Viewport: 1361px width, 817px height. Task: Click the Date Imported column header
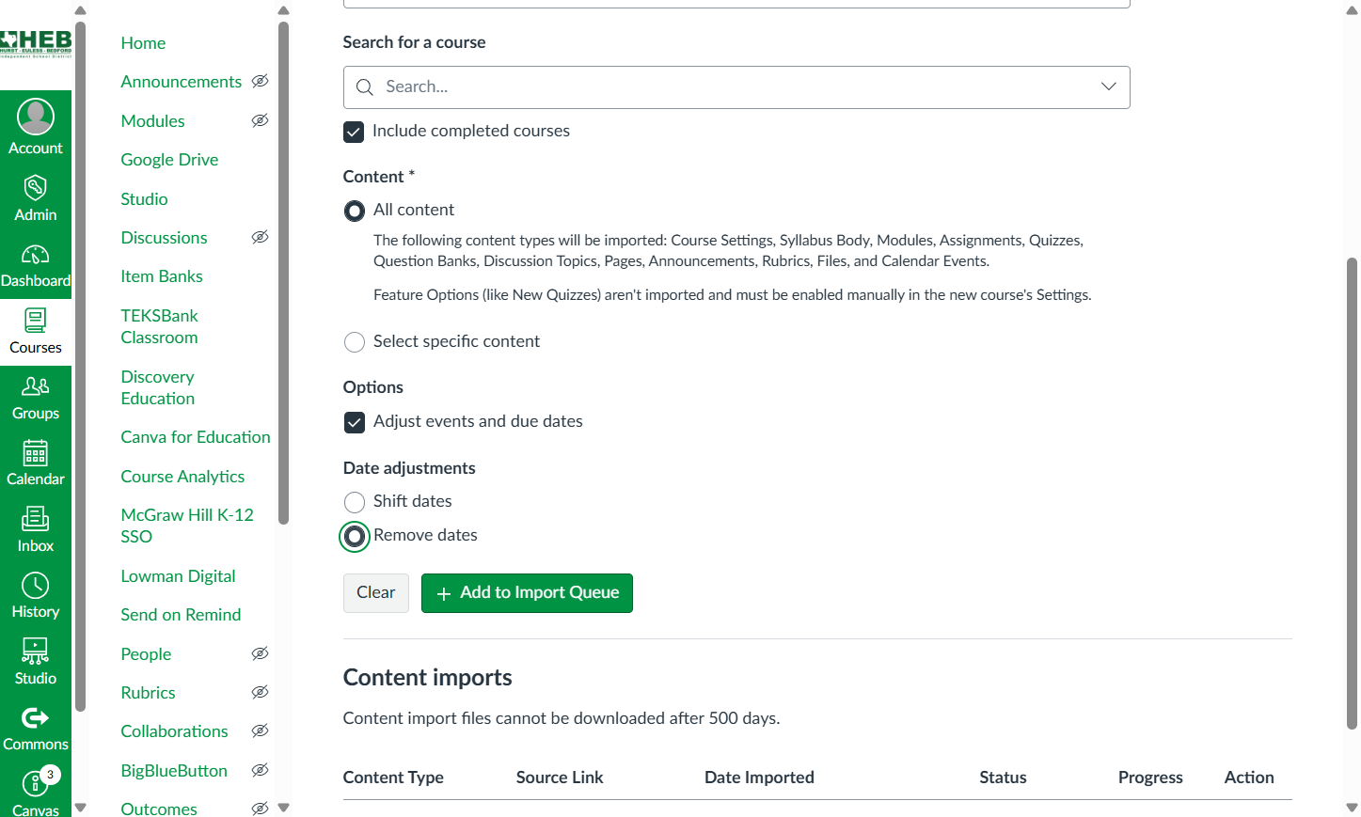[x=759, y=778]
